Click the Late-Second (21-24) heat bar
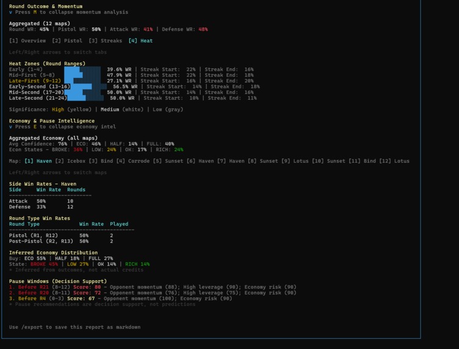The image size is (459, 349). 85,98
